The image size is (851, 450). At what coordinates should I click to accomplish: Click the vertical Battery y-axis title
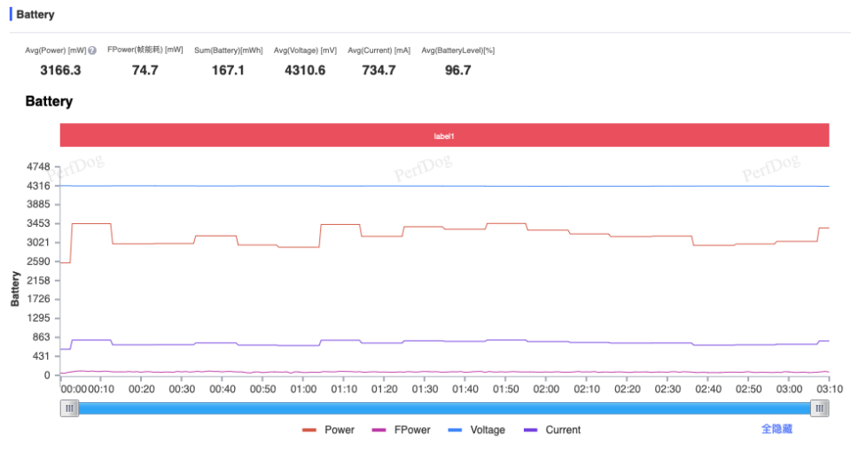[x=15, y=289]
